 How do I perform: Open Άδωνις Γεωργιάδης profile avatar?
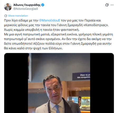click(x=8, y=7)
